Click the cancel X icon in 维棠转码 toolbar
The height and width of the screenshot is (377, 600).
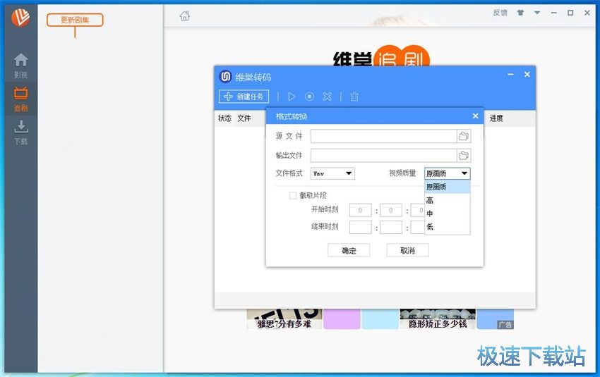pyautogui.click(x=327, y=97)
